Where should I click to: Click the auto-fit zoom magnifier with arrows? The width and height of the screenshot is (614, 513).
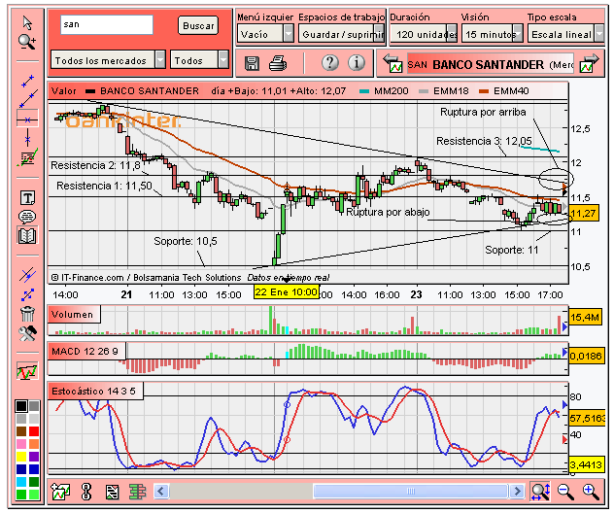540,491
